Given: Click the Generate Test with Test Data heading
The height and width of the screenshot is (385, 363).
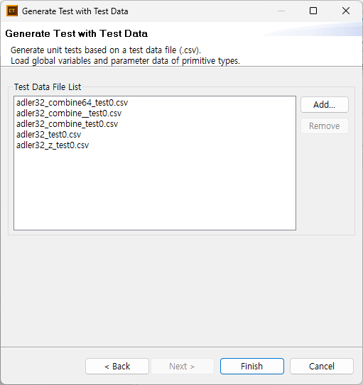Looking at the screenshot, I should click(77, 33).
